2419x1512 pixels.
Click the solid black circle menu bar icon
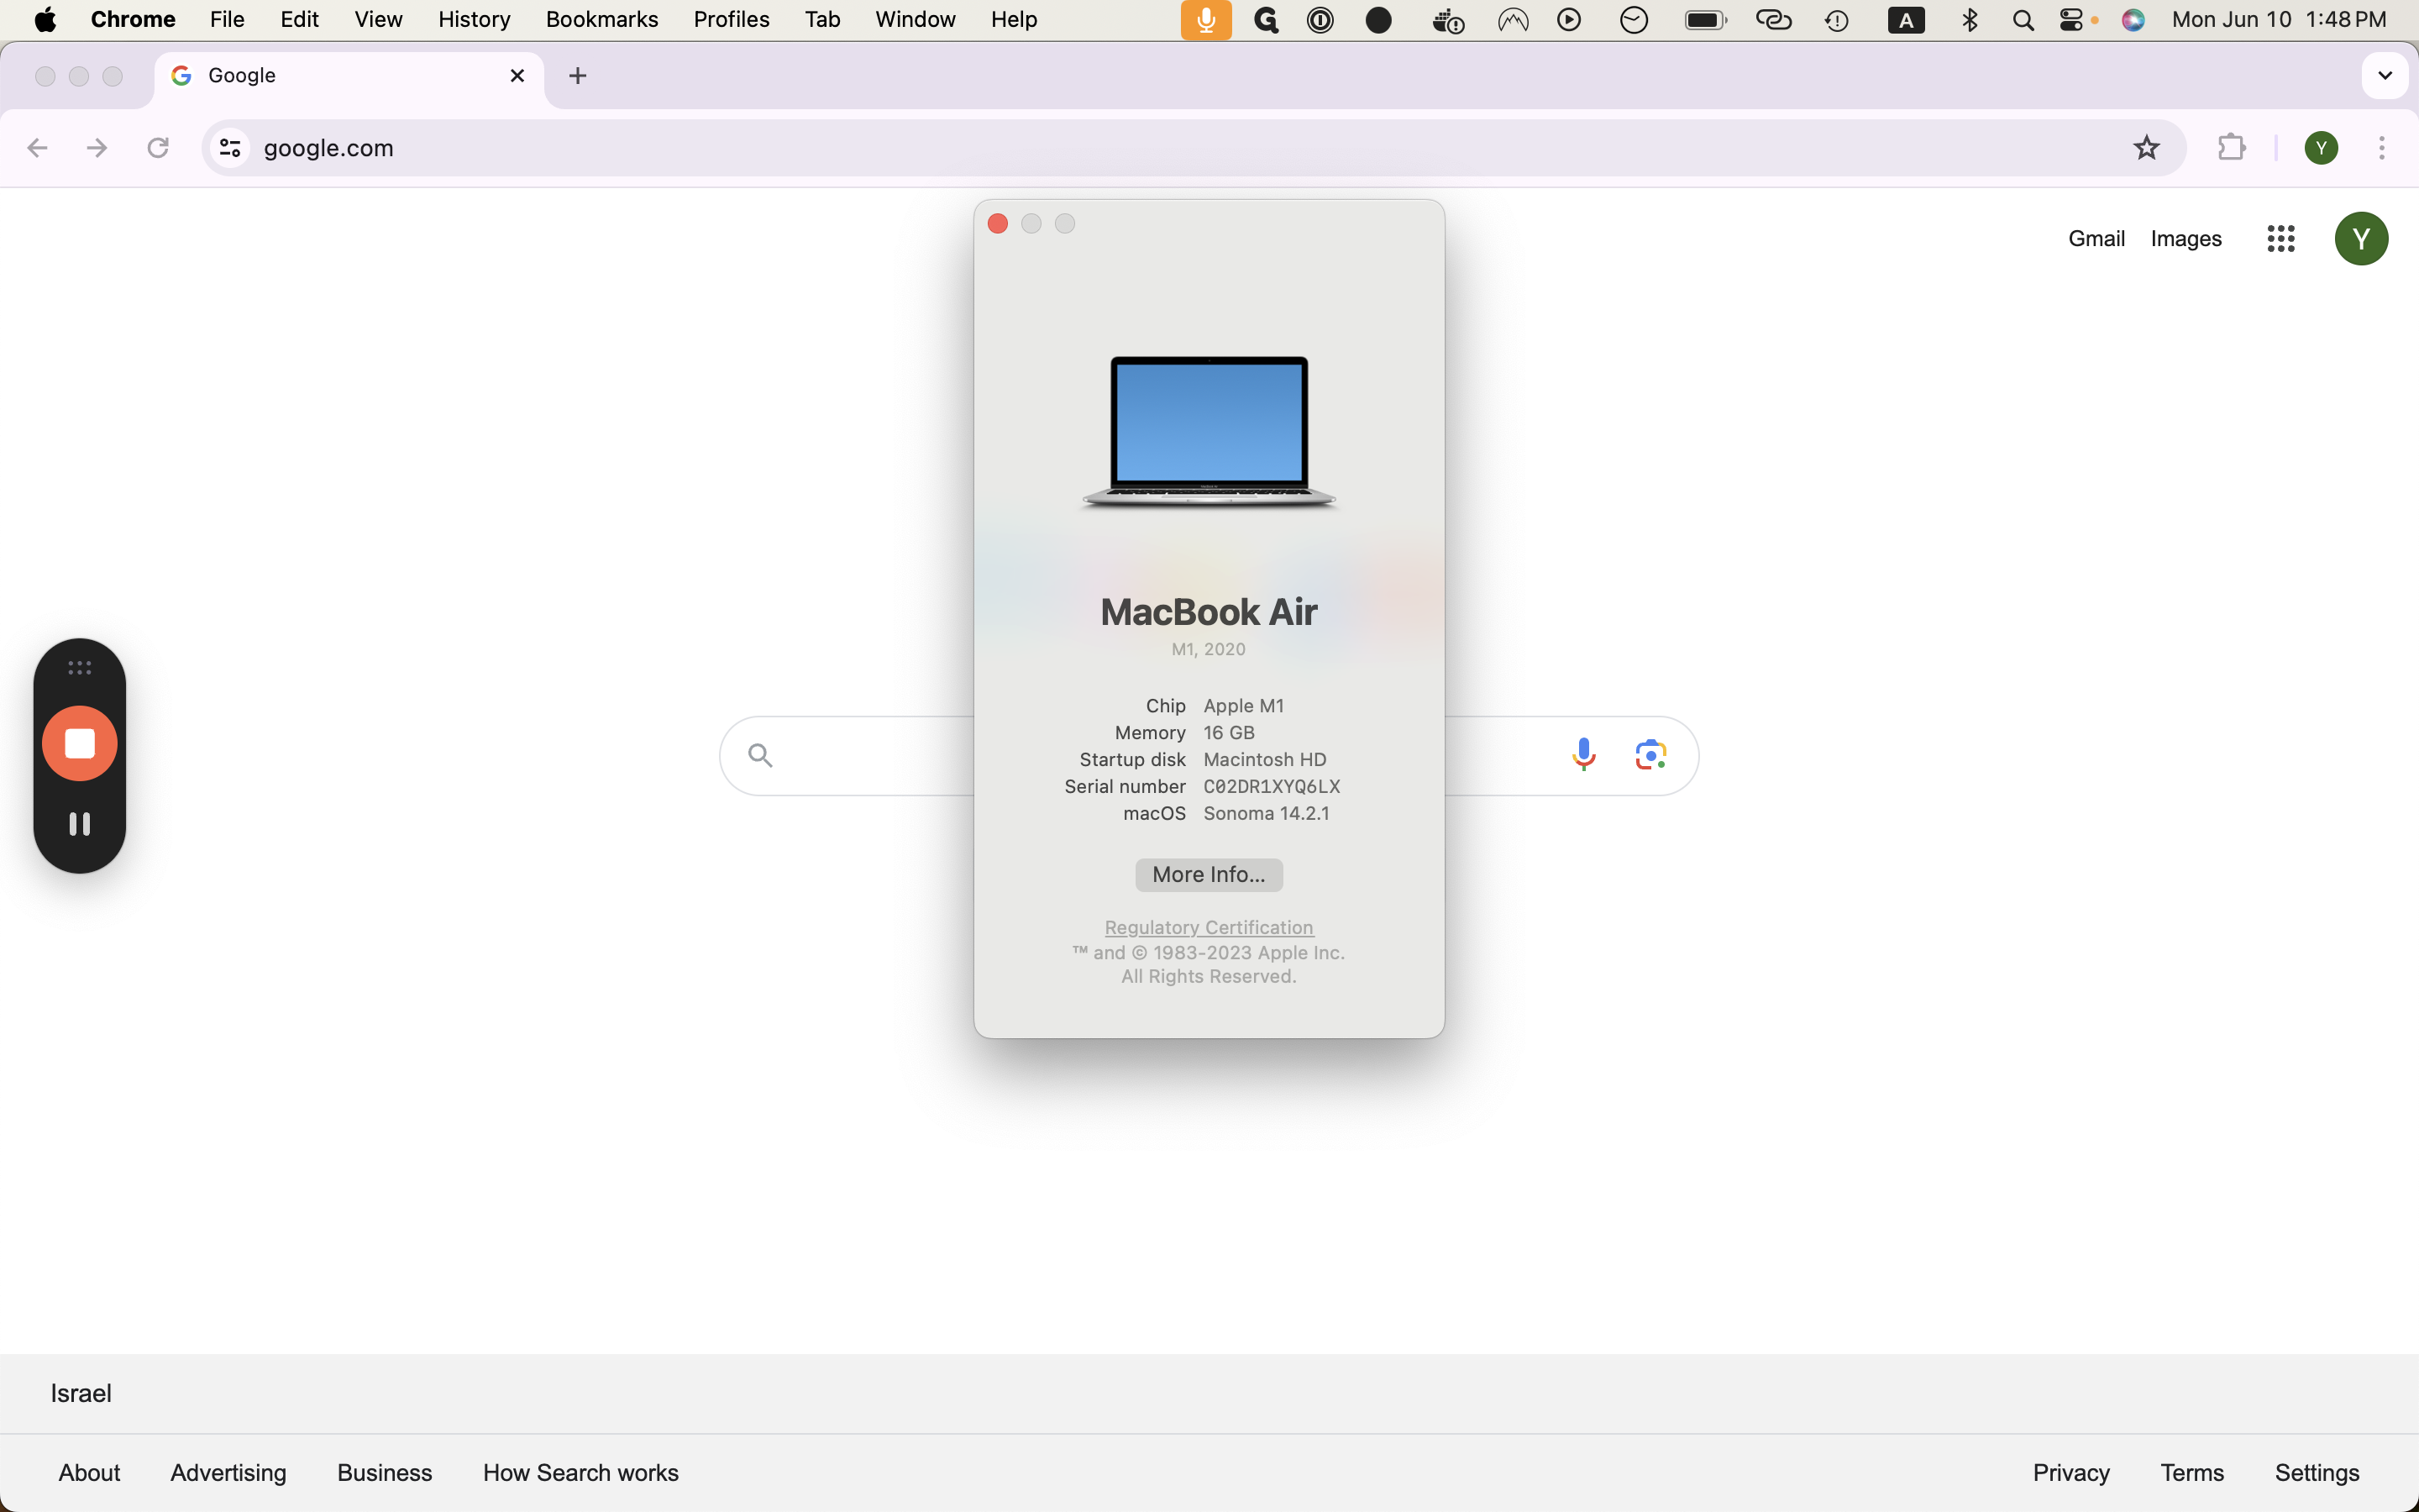click(1378, 20)
